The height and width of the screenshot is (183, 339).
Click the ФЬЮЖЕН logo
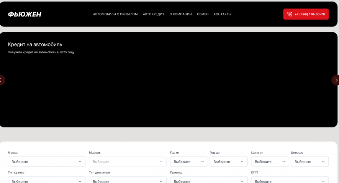25,14
